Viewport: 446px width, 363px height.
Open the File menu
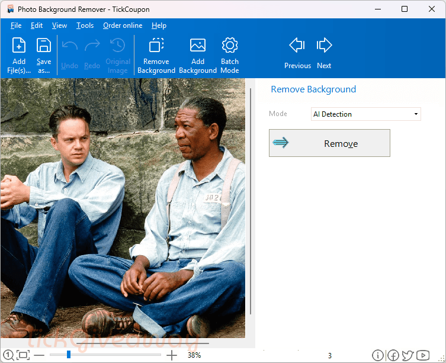coord(16,25)
